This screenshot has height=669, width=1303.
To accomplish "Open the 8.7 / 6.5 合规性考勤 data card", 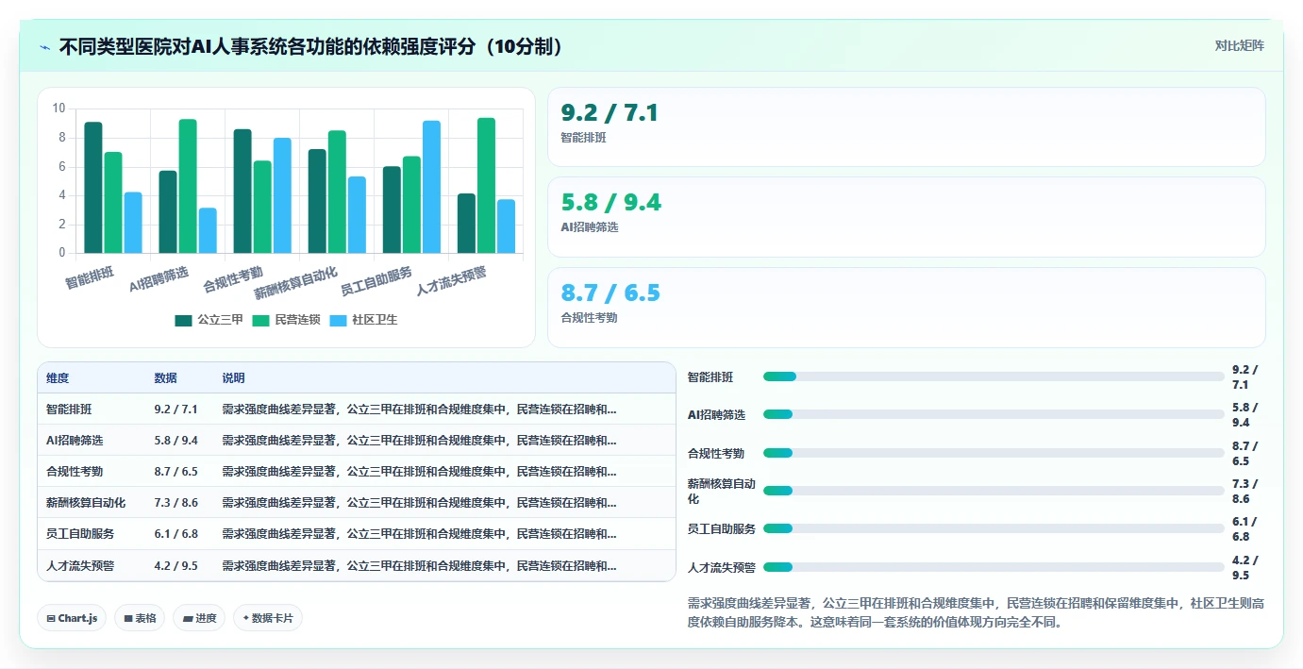I will pyautogui.click(x=906, y=308).
